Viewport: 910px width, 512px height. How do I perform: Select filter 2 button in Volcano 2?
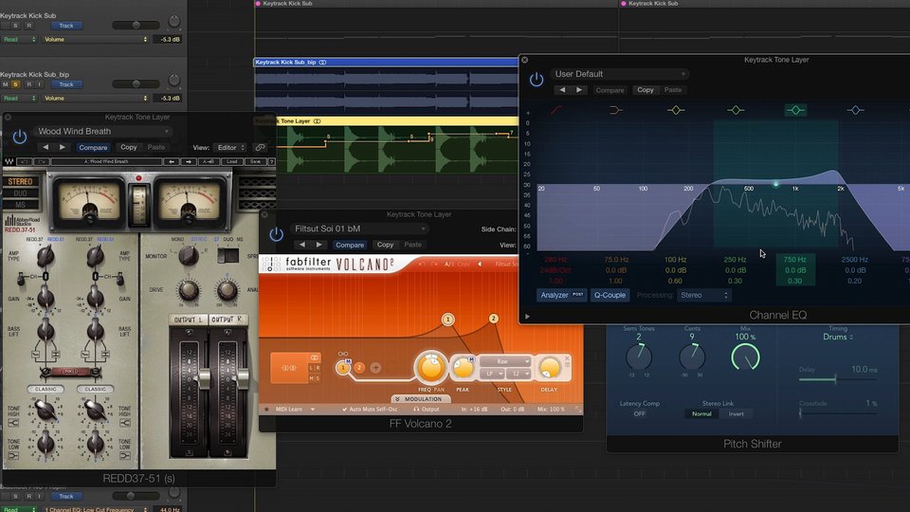click(359, 368)
